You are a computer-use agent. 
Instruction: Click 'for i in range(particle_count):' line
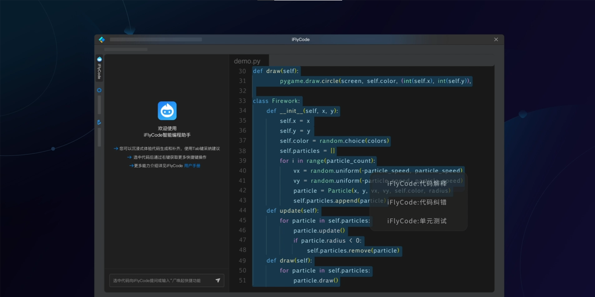[327, 161]
